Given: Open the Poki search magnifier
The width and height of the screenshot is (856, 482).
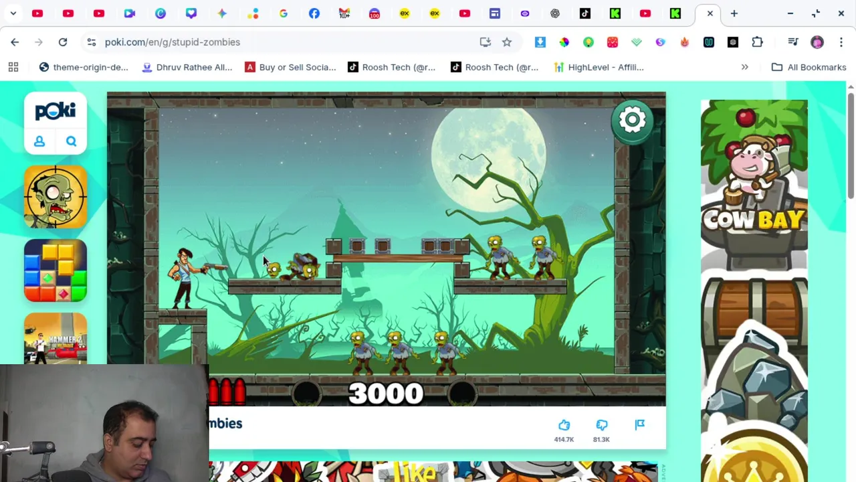Looking at the screenshot, I should (x=72, y=141).
